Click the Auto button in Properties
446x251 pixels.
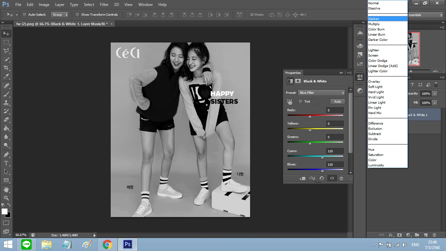337,102
